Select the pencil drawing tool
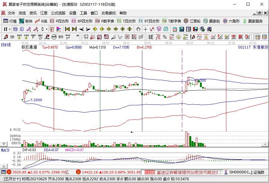Image resolution: width=269 pixels, height=183 pixels. (6, 37)
